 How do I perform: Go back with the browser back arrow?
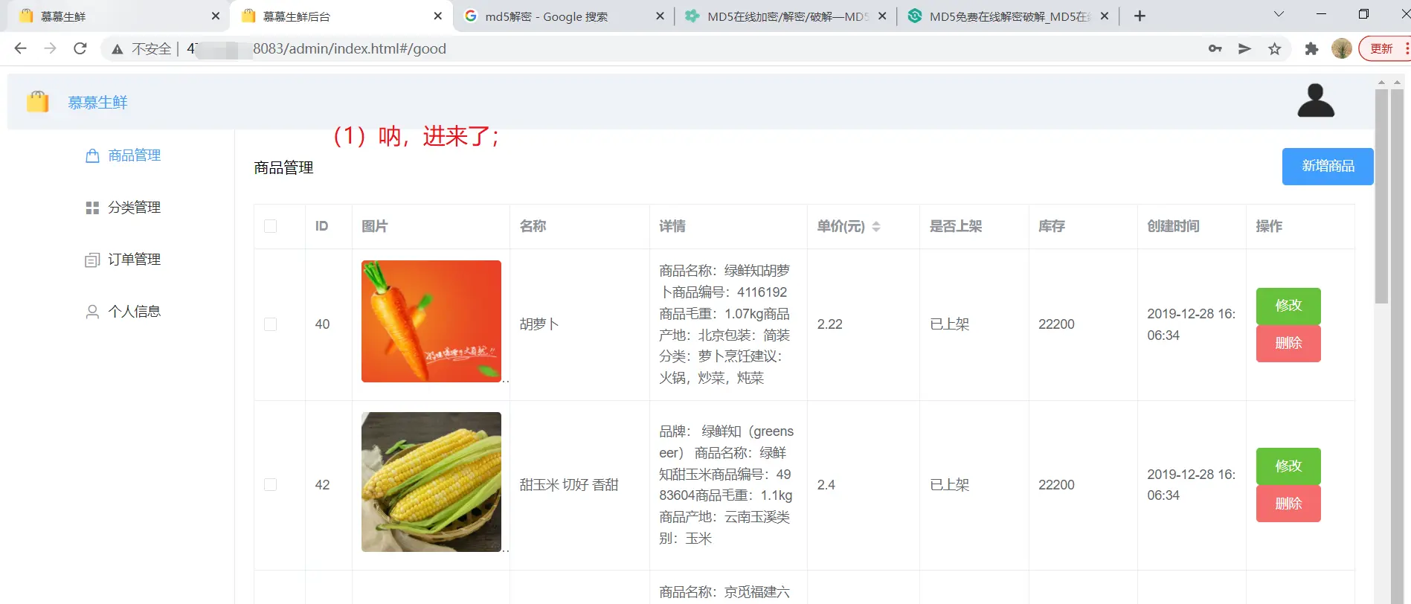click(x=20, y=48)
